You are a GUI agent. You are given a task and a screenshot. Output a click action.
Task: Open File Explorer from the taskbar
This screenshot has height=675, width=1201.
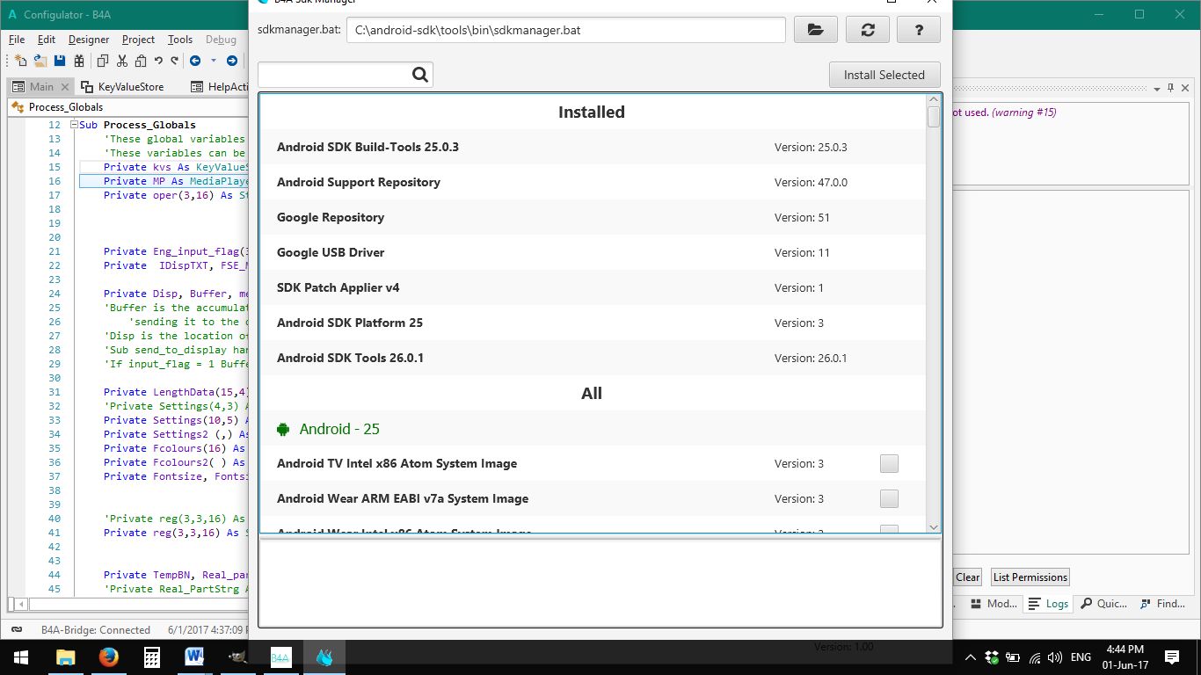click(x=65, y=657)
